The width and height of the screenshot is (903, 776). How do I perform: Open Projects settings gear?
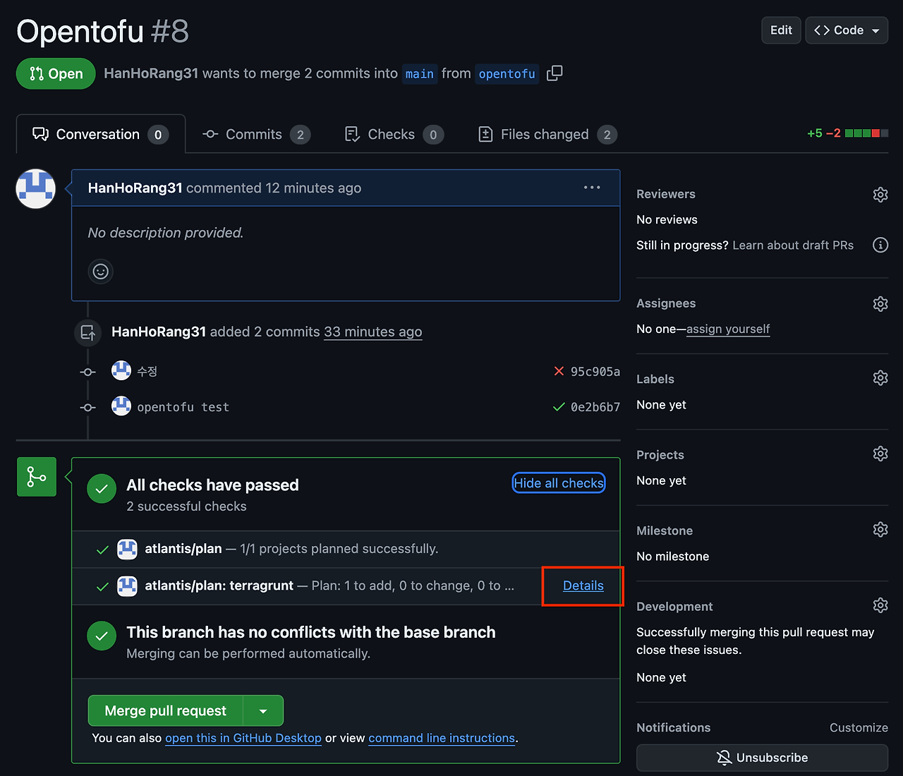[x=880, y=454]
